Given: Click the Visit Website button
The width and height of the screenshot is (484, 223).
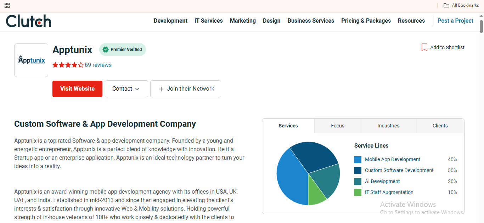Looking at the screenshot, I should (77, 89).
